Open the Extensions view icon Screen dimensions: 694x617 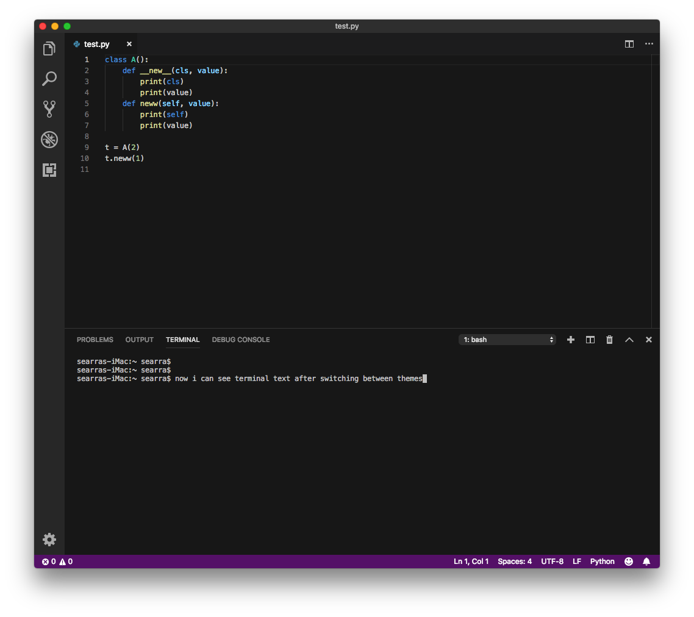(x=49, y=170)
